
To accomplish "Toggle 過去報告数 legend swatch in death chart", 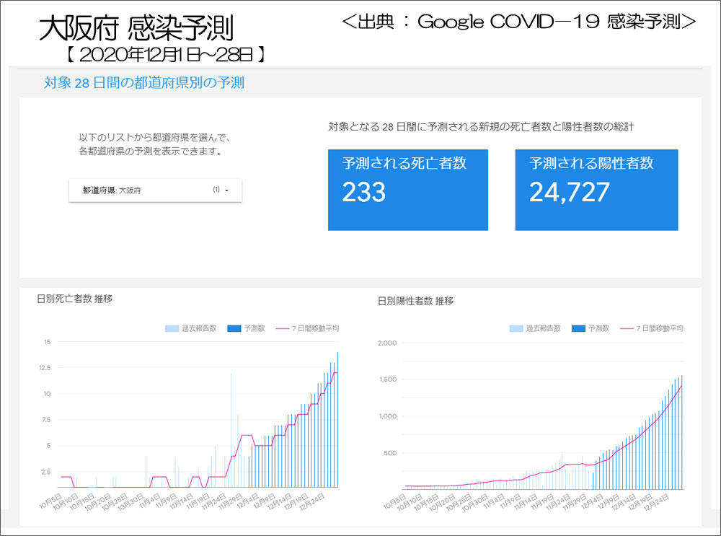I will [x=172, y=328].
